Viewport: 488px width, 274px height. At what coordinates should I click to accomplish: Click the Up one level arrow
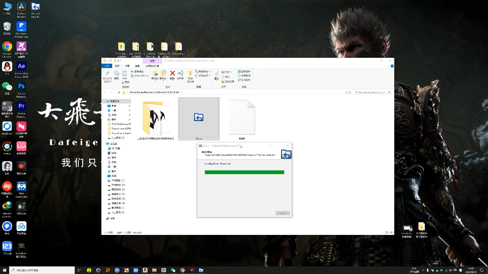point(119,92)
